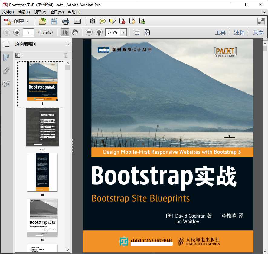The height and width of the screenshot is (254, 268).
Task: Click the 共享 button
Action: [x=258, y=32]
